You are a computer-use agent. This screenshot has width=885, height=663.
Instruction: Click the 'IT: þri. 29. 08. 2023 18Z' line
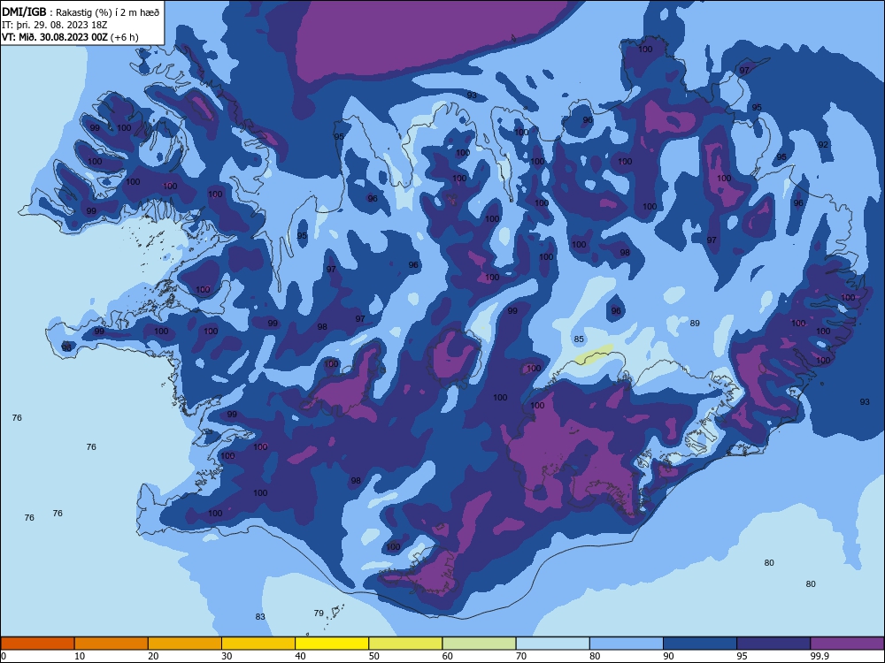(x=55, y=25)
